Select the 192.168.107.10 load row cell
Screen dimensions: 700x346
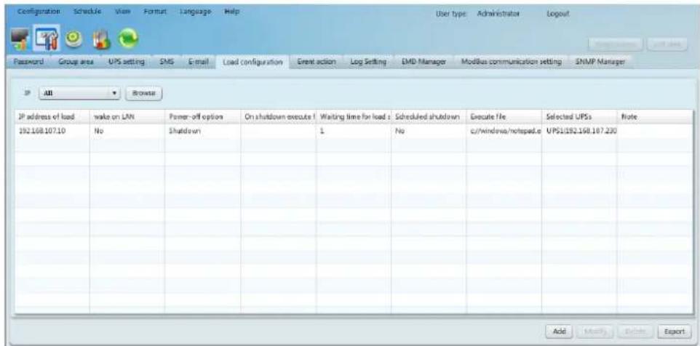(x=52, y=132)
